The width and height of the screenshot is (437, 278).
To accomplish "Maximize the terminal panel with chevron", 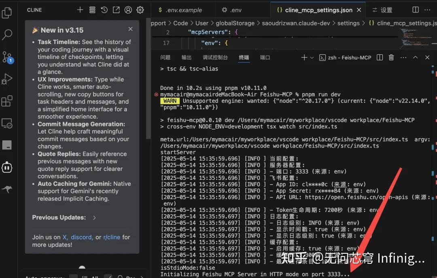I will [x=415, y=57].
